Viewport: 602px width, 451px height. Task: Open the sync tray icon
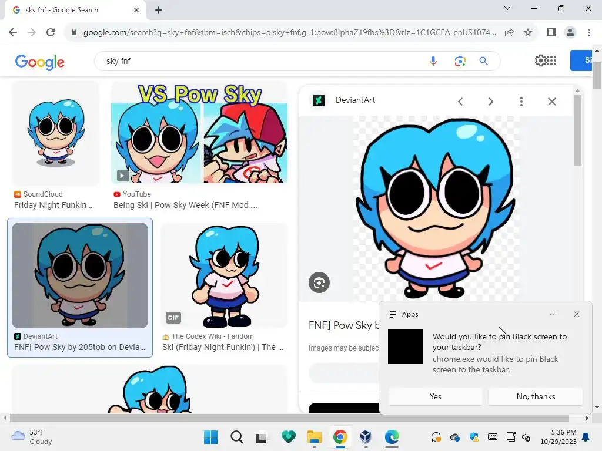tap(436, 437)
